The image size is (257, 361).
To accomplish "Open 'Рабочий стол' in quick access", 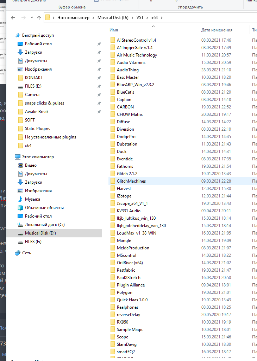I will pos(38,44).
